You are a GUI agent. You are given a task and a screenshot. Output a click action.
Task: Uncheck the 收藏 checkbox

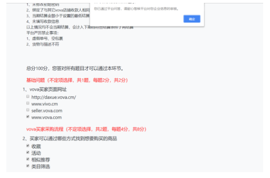tap(28, 146)
